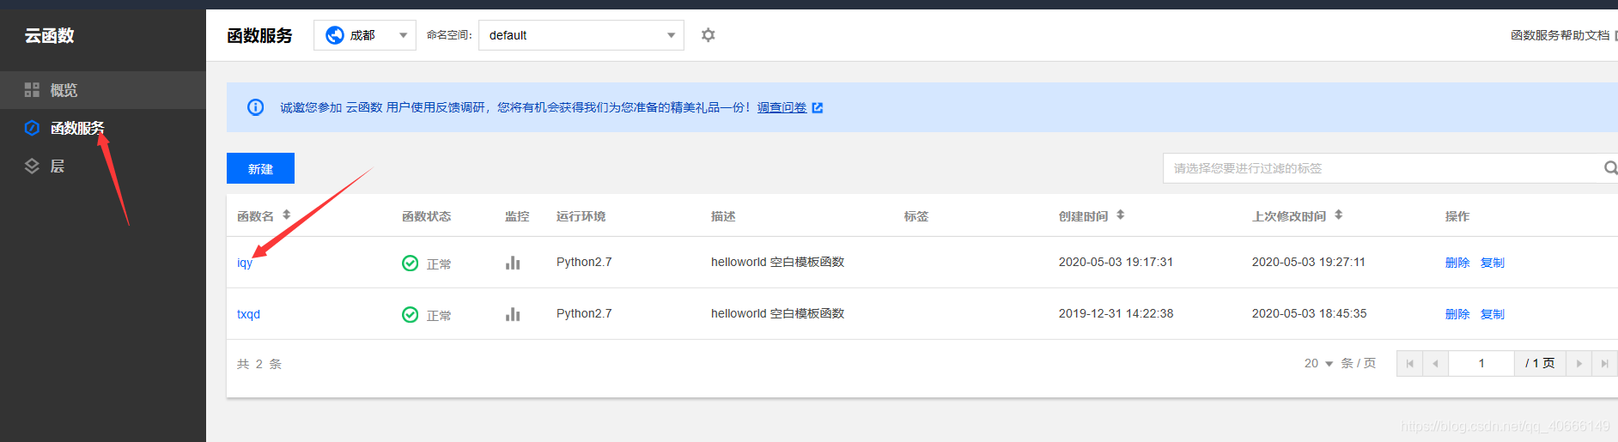
Task: Go to last page button
Action: pyautogui.click(x=1604, y=363)
